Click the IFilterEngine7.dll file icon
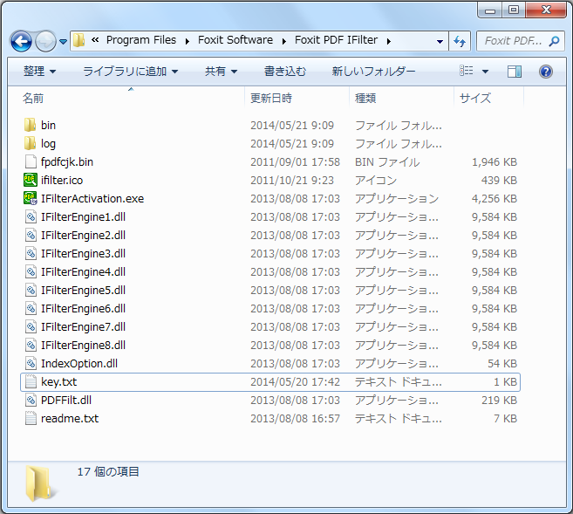 31,326
